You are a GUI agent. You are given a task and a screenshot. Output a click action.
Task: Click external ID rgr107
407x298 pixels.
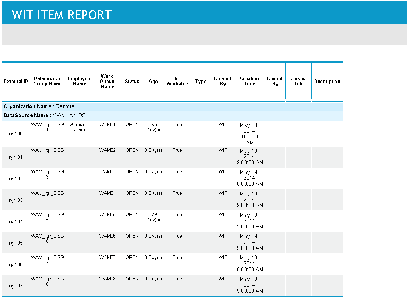coord(16,286)
